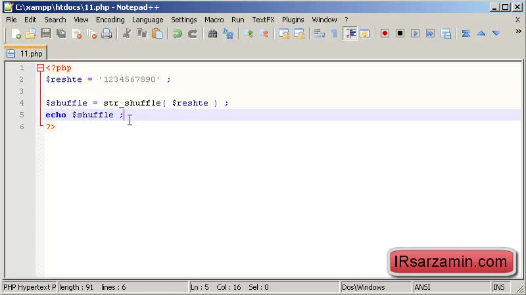526x295 pixels.
Task: Open the Macro menu
Action: pos(214,20)
